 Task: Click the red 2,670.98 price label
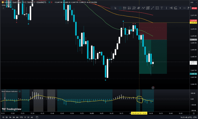coord(193,20)
